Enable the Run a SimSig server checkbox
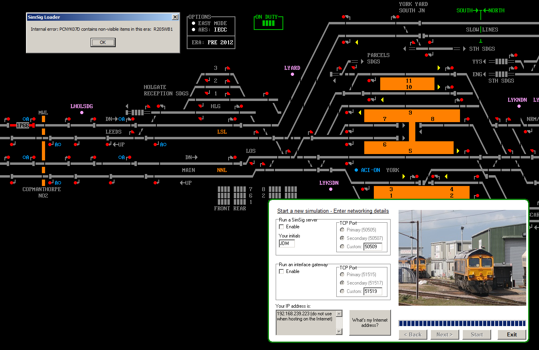Viewport: 539px width, 350px height. [282, 227]
